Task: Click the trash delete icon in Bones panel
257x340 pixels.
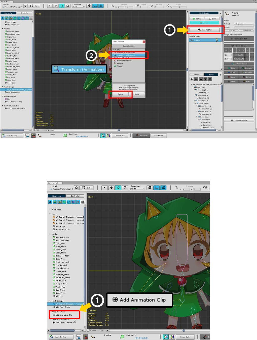Action: [210, 79]
